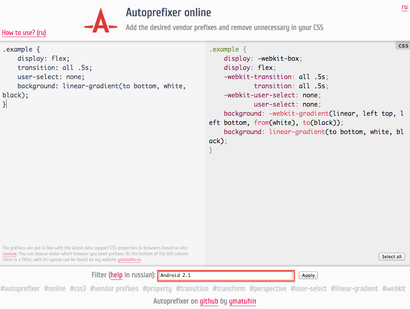Click the '#online' hashtag

tap(55, 289)
